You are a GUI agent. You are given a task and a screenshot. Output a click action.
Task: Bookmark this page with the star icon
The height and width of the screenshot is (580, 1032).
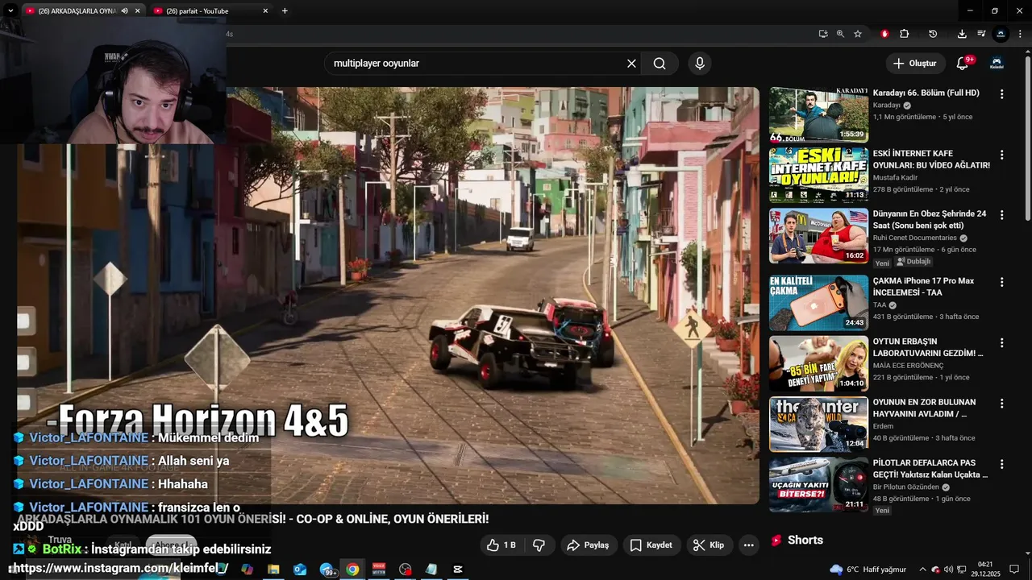click(x=858, y=34)
